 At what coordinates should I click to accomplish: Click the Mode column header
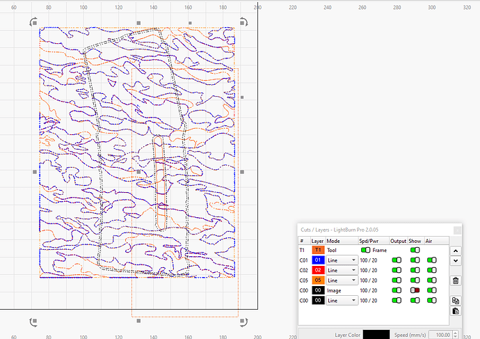(x=342, y=241)
